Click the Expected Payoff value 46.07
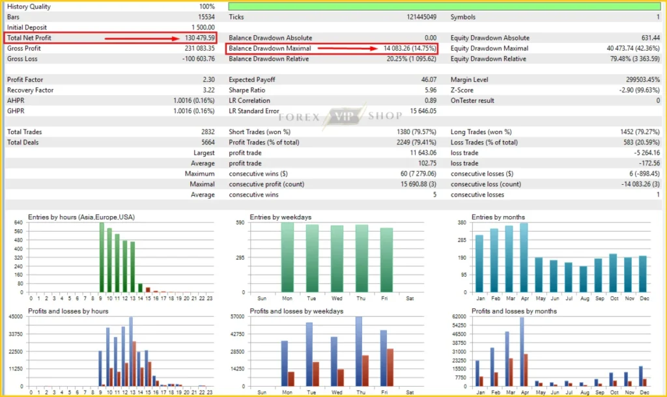This screenshot has width=667, height=397. (x=429, y=79)
